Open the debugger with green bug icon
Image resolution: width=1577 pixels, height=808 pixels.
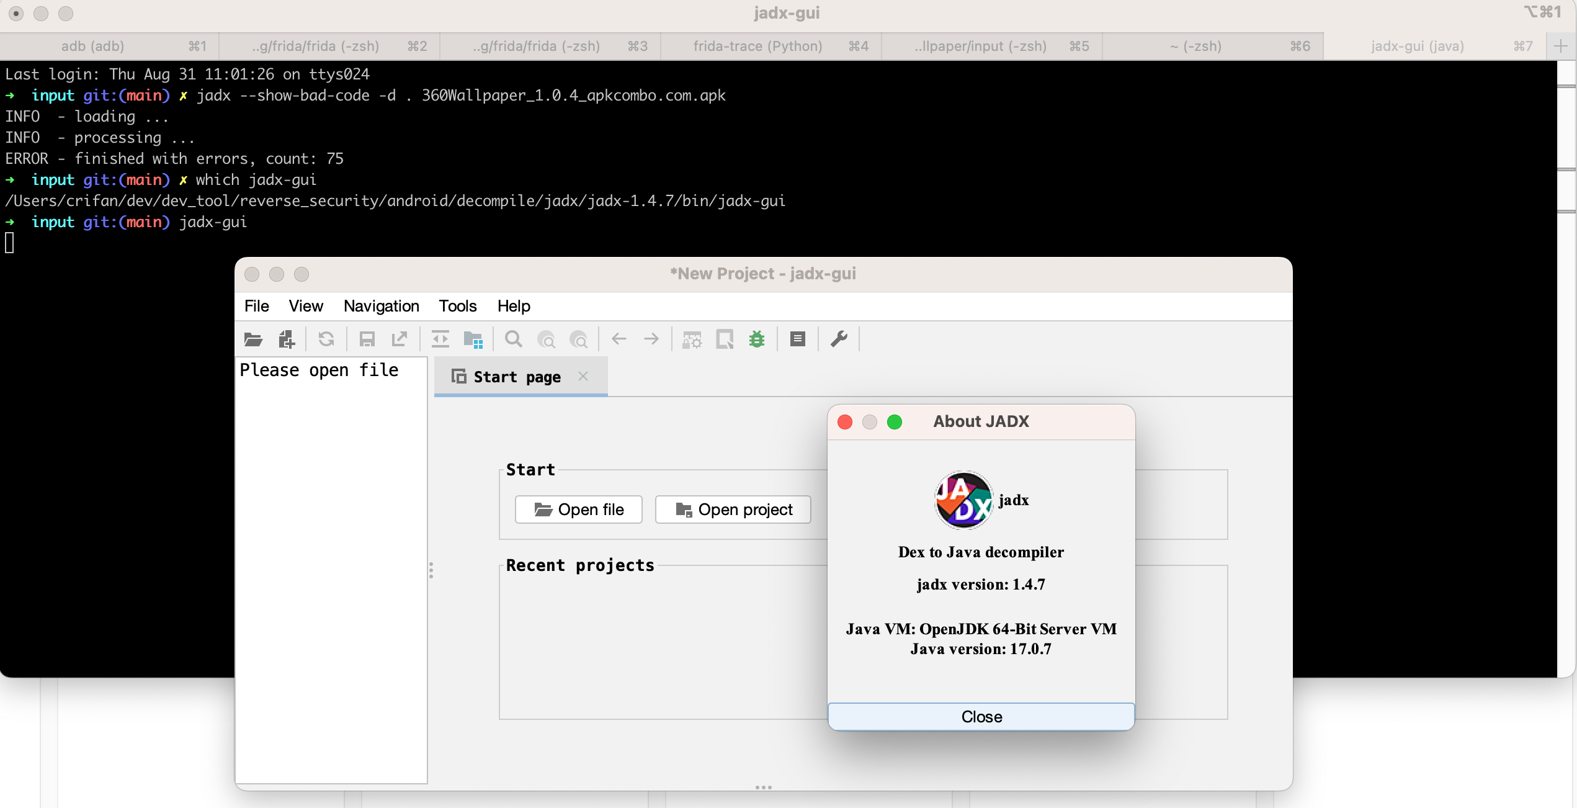click(x=757, y=339)
